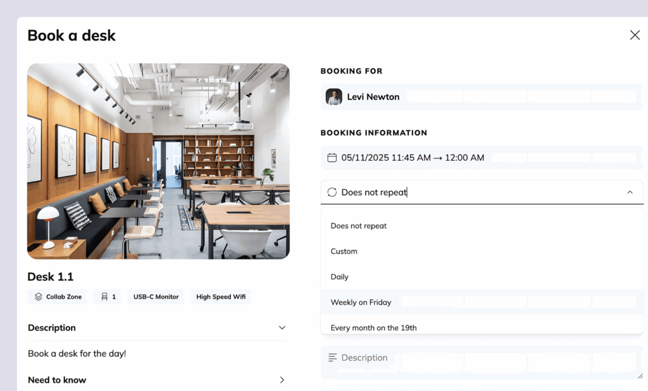Close the Book a desk dialog

[x=635, y=35]
